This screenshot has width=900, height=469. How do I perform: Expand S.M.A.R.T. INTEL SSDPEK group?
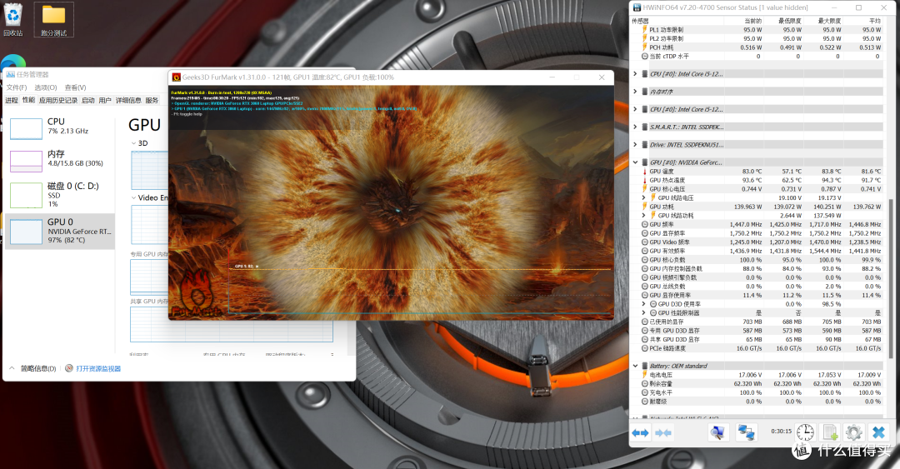point(635,127)
